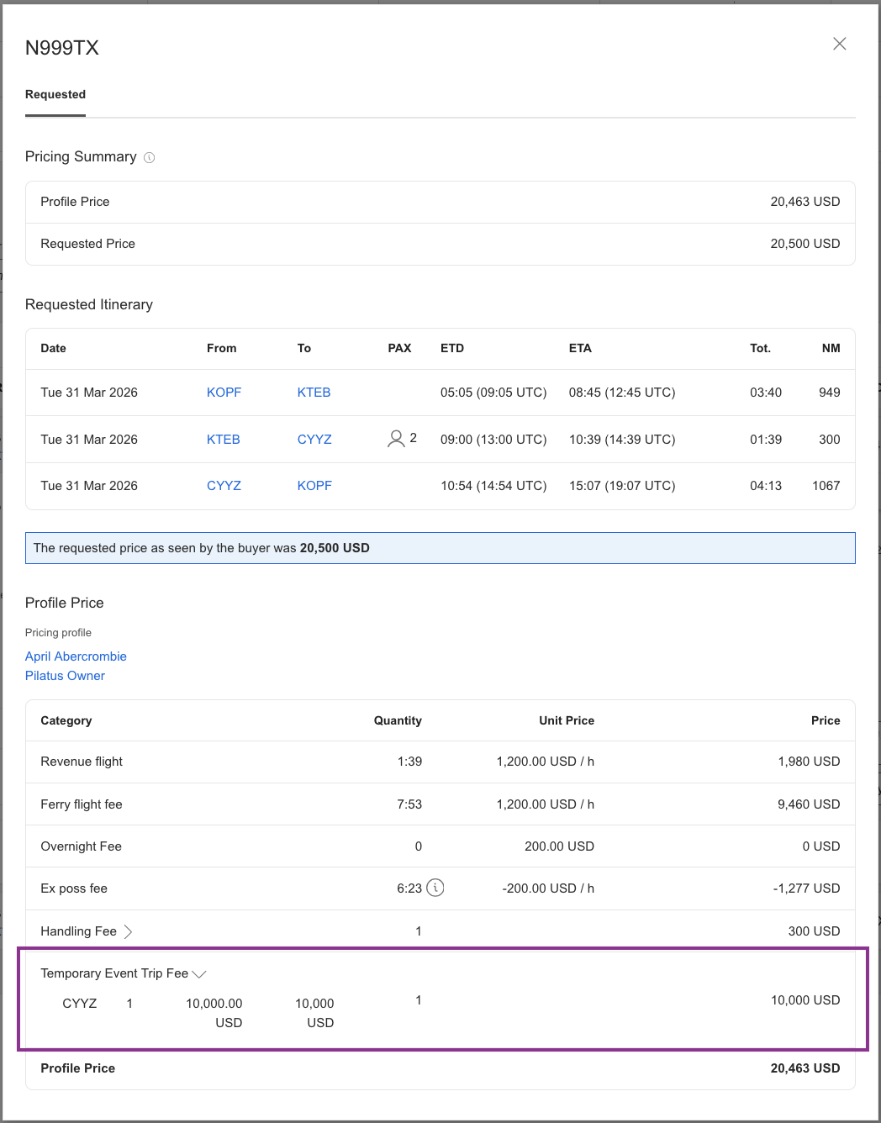This screenshot has height=1123, width=881.
Task: Click the requested price buyer notice banner
Action: [x=440, y=548]
